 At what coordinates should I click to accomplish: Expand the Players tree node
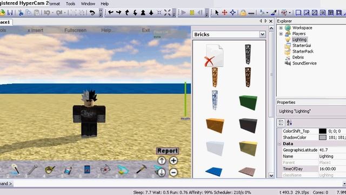[281, 34]
